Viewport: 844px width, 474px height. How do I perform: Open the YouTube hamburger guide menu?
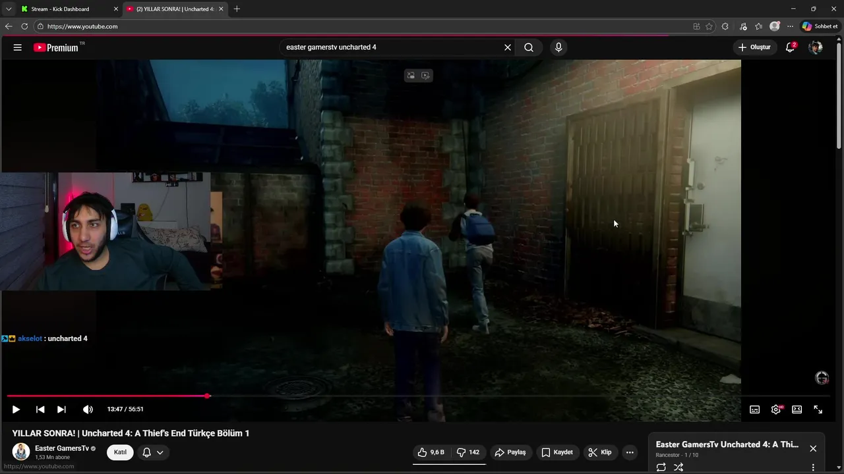(x=18, y=47)
